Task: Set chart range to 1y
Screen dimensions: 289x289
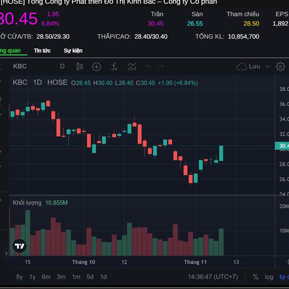Action: click(32, 276)
